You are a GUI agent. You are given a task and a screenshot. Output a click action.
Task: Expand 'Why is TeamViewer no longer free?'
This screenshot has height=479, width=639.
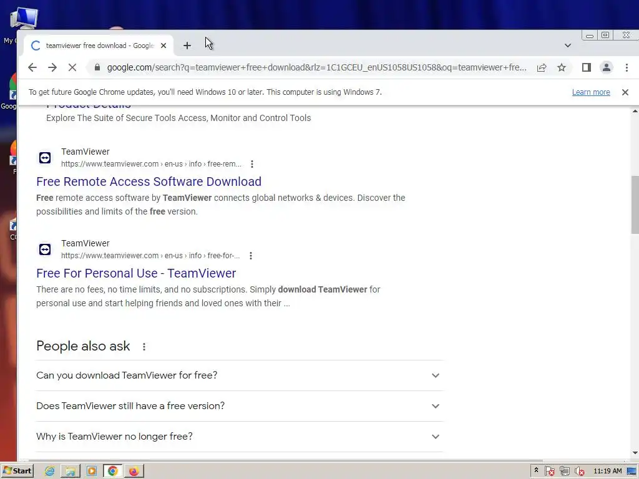240,437
